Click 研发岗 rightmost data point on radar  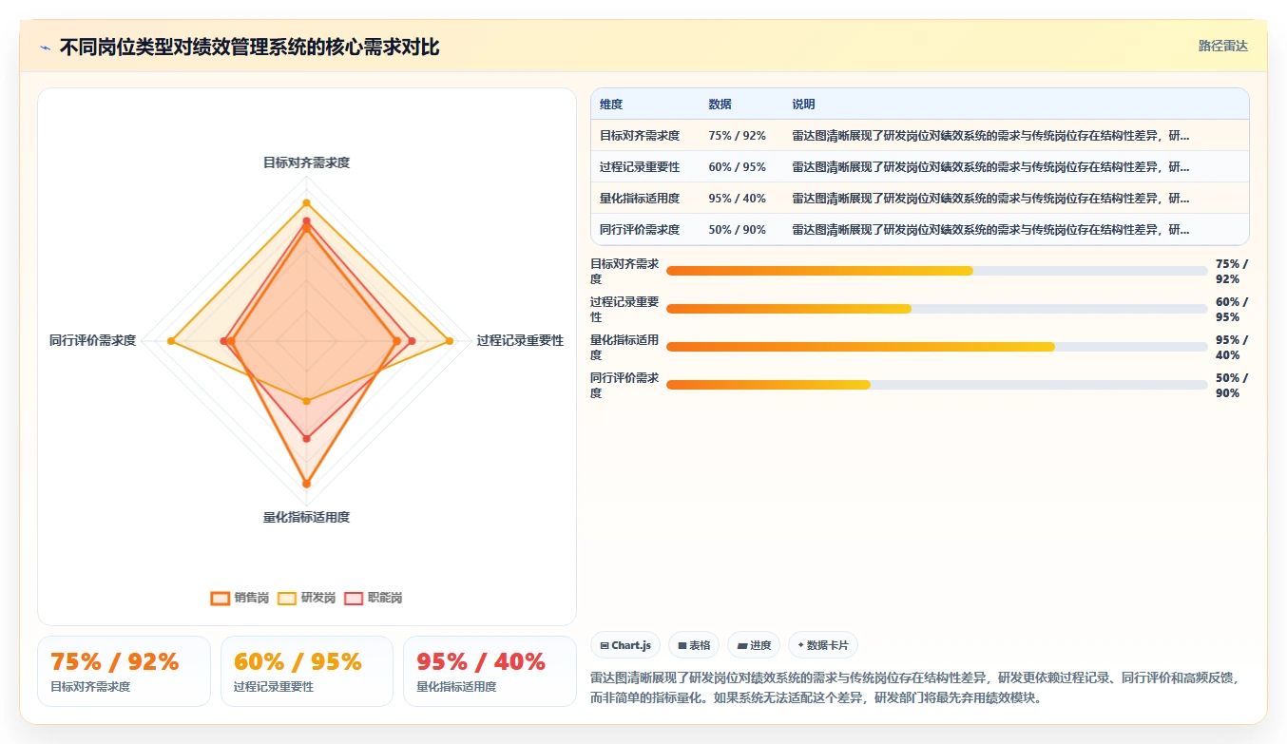pos(449,340)
